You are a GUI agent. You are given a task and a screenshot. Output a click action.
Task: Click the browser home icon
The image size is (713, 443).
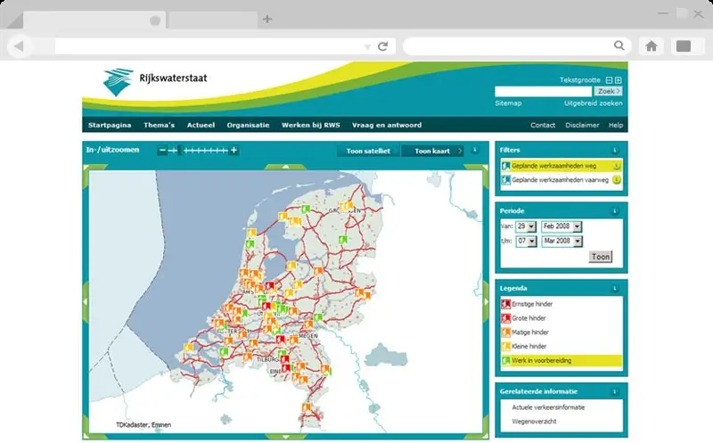click(x=652, y=45)
